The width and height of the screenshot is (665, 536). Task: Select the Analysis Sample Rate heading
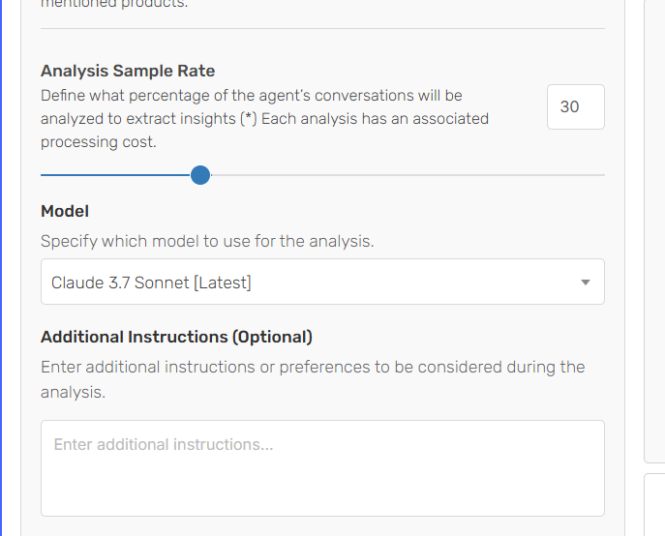(x=128, y=71)
